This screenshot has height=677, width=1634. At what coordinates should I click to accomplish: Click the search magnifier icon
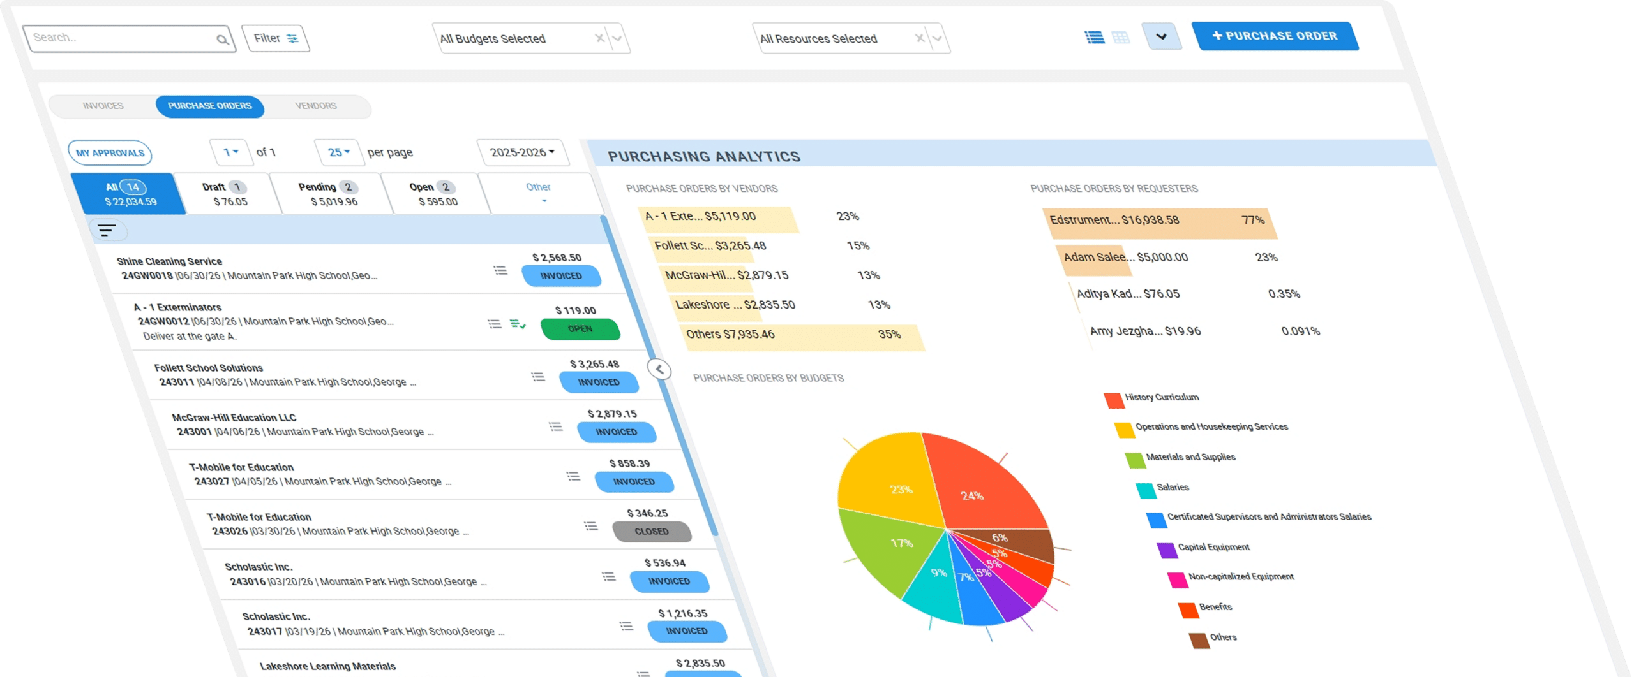pyautogui.click(x=221, y=40)
